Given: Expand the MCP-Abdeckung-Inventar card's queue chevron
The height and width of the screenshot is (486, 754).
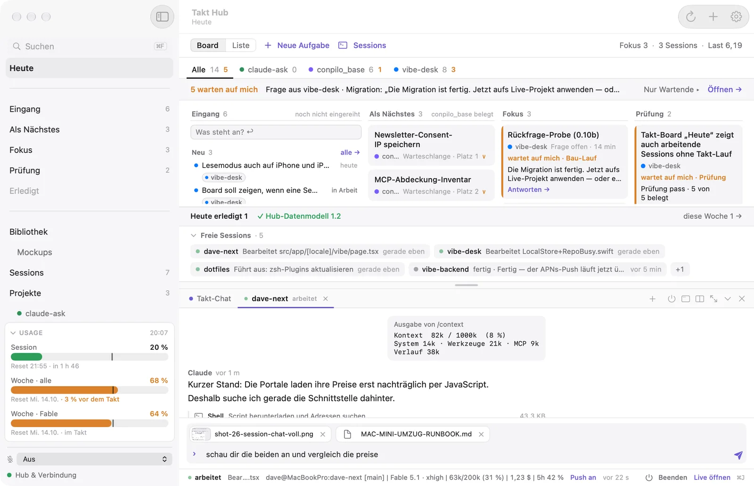Looking at the screenshot, I should tap(484, 192).
